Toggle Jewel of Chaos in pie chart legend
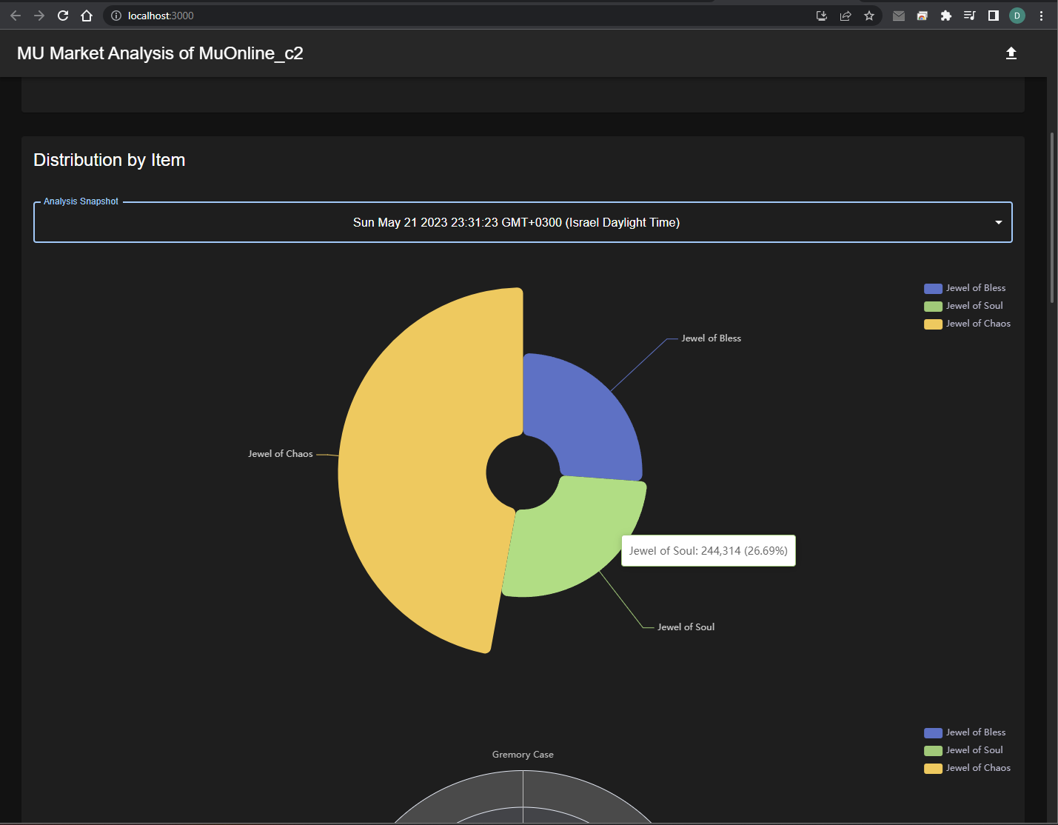This screenshot has height=825, width=1058. click(967, 324)
